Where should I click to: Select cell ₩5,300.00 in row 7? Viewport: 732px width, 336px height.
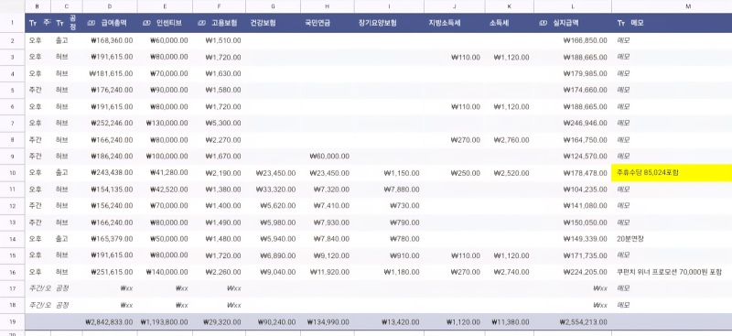tap(219, 124)
